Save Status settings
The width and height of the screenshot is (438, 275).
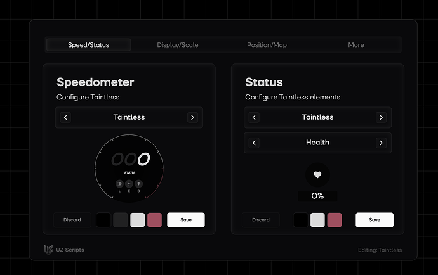coord(375,220)
